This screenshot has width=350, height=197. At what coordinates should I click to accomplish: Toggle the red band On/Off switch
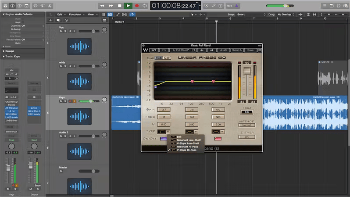218,139
